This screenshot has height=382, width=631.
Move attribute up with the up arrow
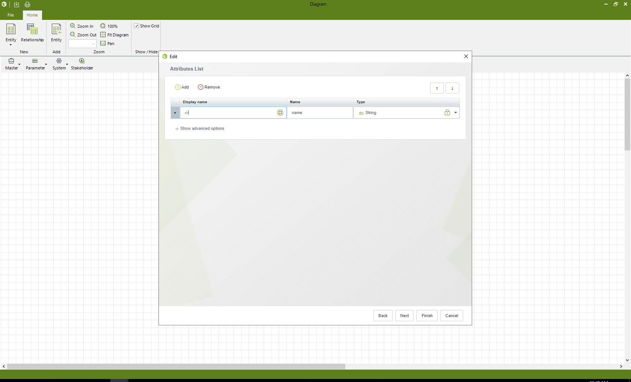click(437, 88)
